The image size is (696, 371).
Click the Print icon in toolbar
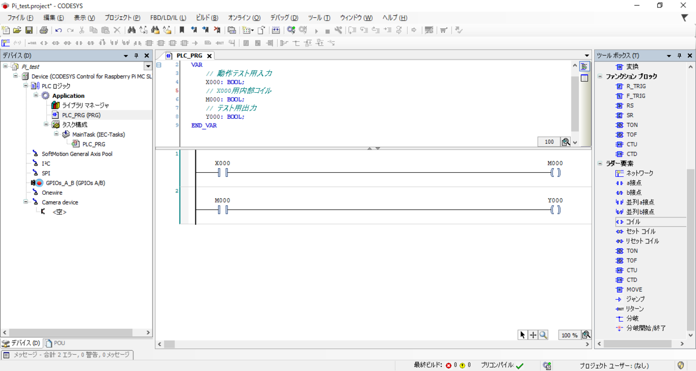(x=43, y=30)
